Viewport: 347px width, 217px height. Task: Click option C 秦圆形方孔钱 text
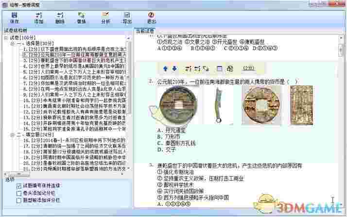pyautogui.click(x=181, y=143)
